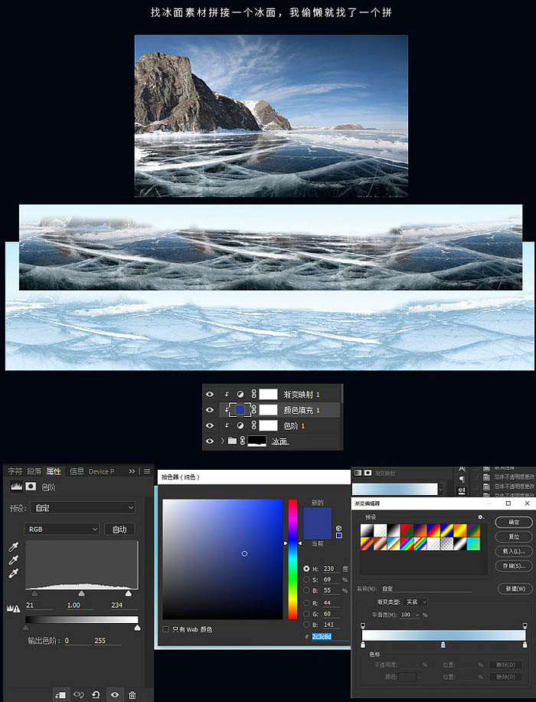Click the 自动 auto button in Levels

point(119,530)
